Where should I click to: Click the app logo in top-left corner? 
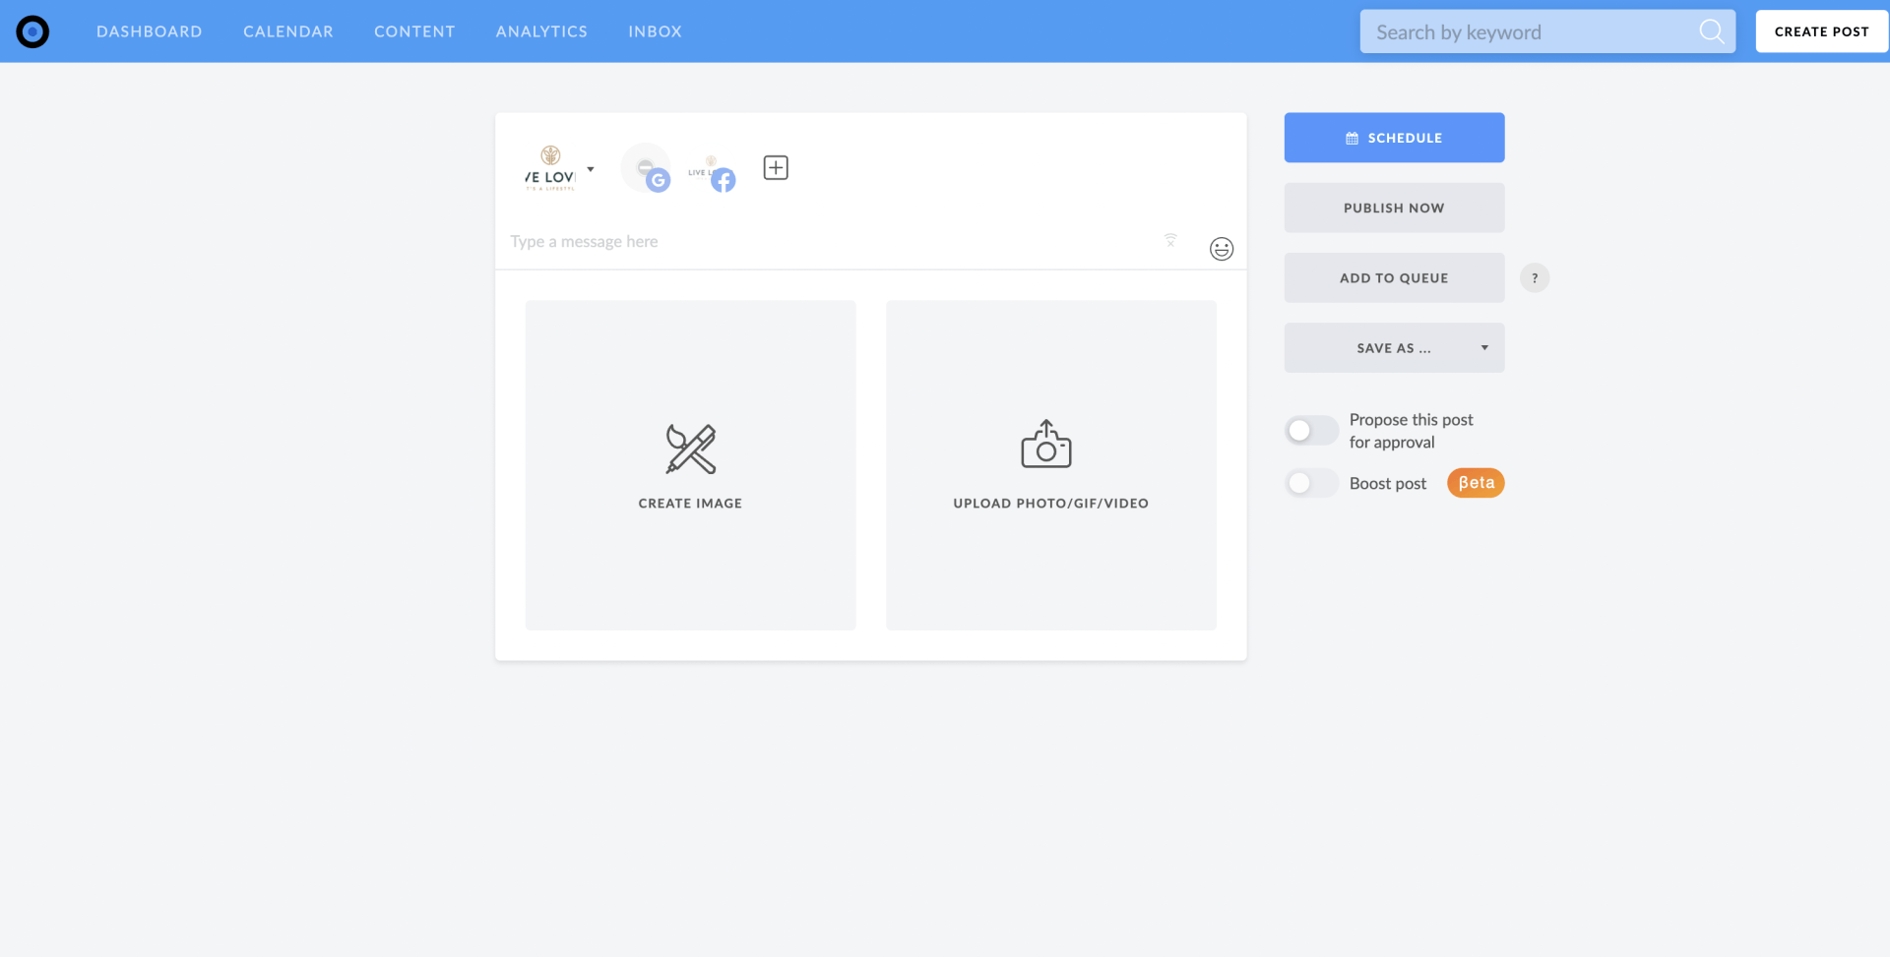(32, 31)
